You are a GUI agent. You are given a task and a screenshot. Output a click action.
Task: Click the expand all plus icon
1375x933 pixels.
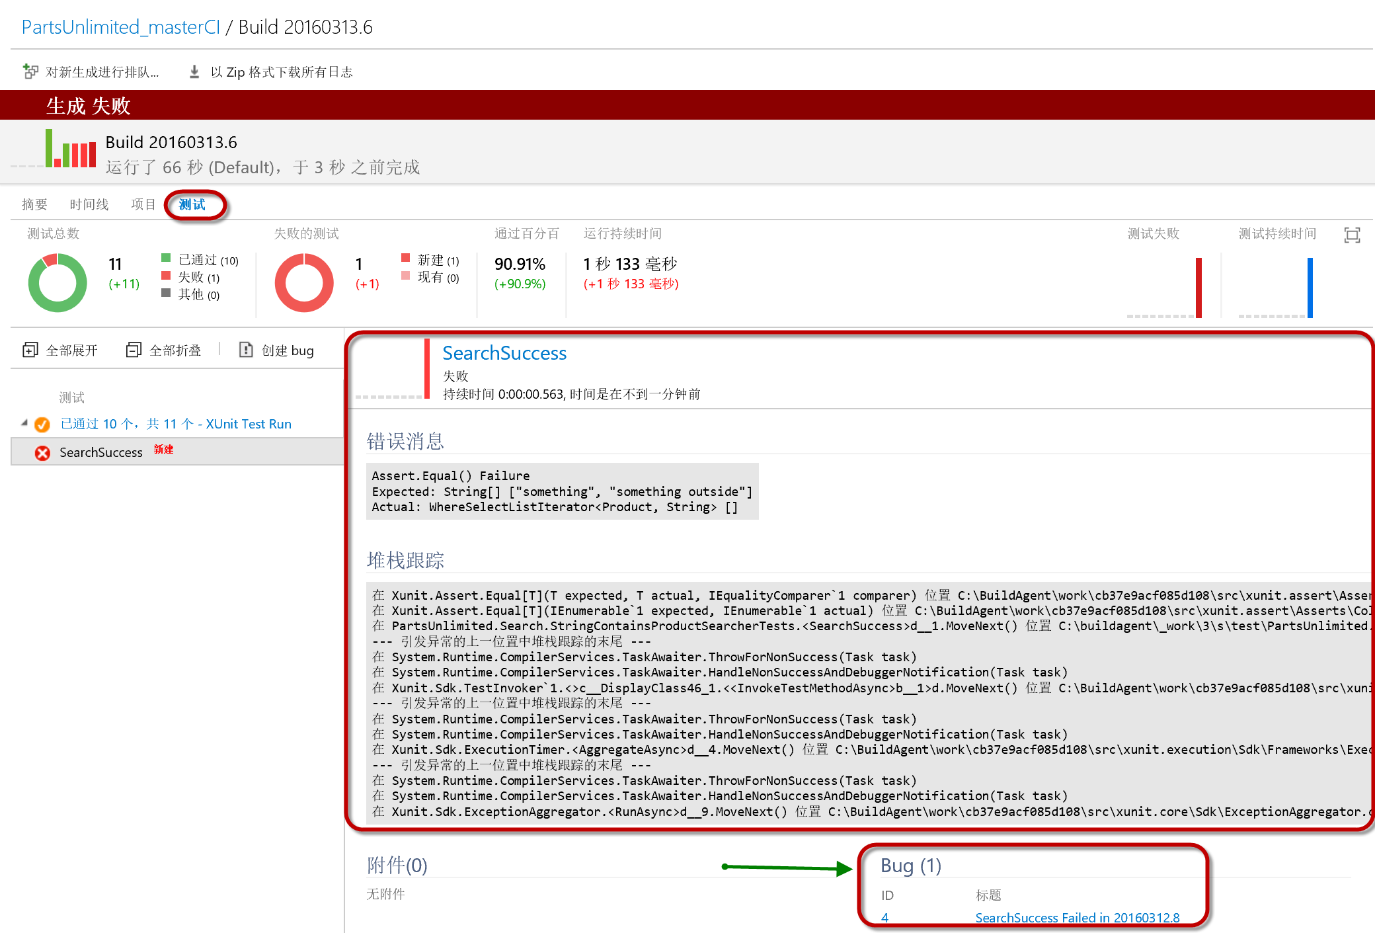30,350
